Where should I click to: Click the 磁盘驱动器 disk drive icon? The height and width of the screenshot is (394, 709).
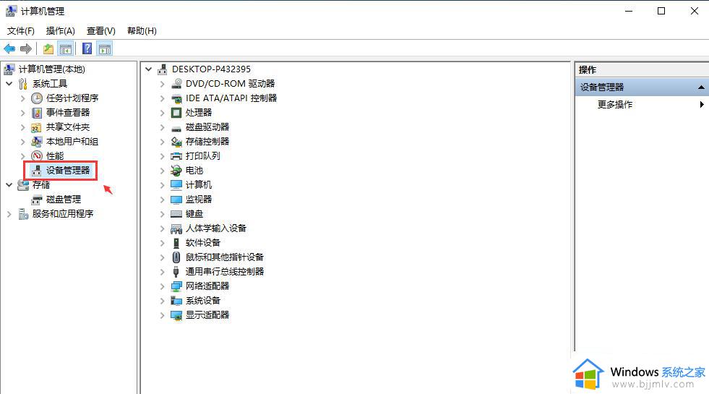(176, 128)
